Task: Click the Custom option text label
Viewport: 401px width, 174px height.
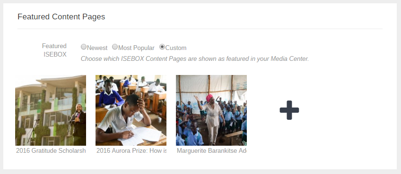Action: pyautogui.click(x=176, y=48)
